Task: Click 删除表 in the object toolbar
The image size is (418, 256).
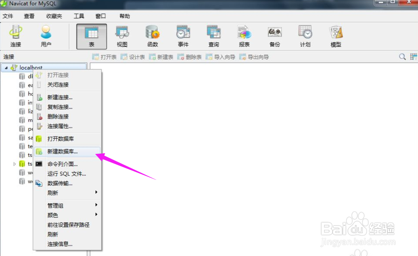Action: (x=189, y=57)
